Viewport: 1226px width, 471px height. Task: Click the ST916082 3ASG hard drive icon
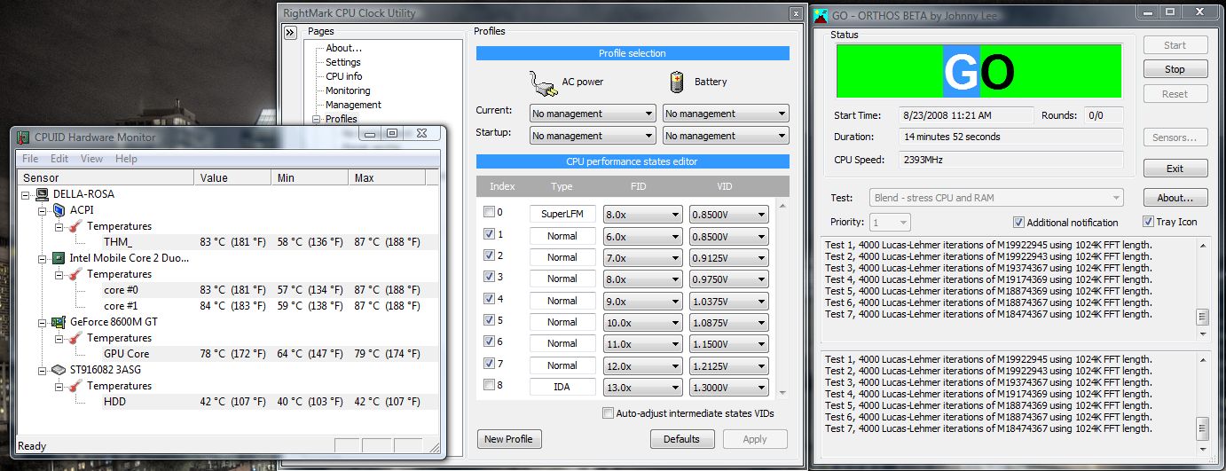59,370
